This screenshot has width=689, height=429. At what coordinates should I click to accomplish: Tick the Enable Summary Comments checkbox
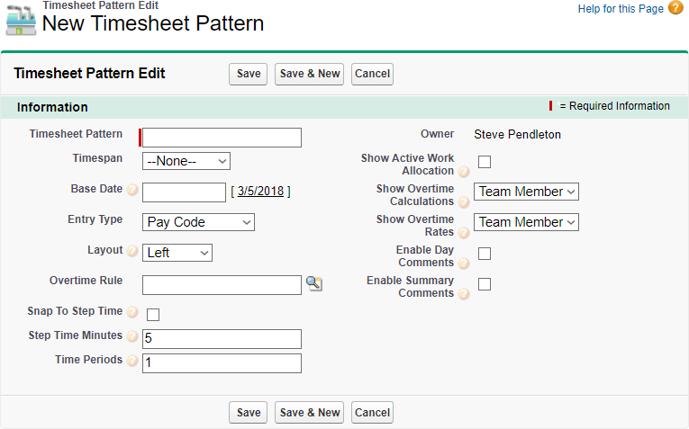[485, 284]
